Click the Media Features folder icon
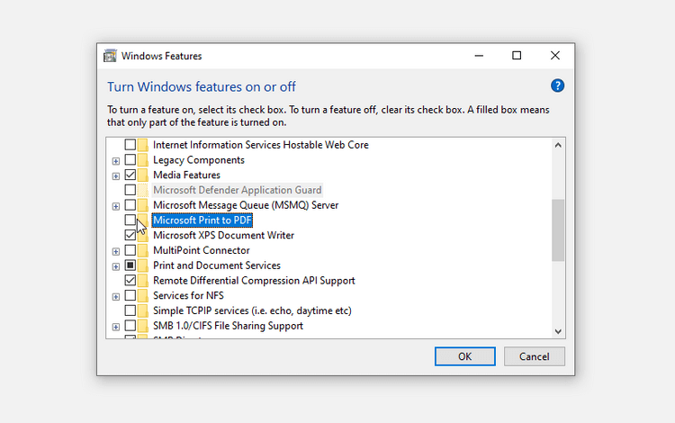 (144, 175)
